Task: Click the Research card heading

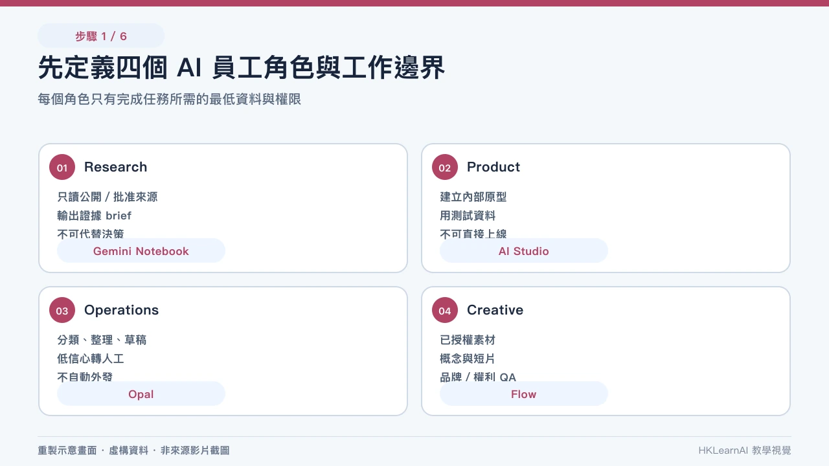Action: (115, 167)
